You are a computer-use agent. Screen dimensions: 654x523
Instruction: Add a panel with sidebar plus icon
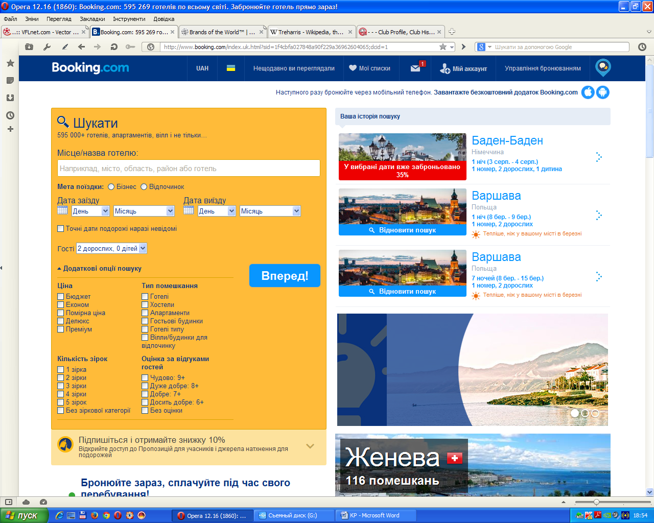pos(10,129)
